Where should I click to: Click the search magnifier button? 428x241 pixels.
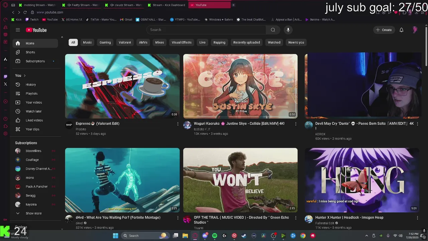pyautogui.click(x=273, y=30)
